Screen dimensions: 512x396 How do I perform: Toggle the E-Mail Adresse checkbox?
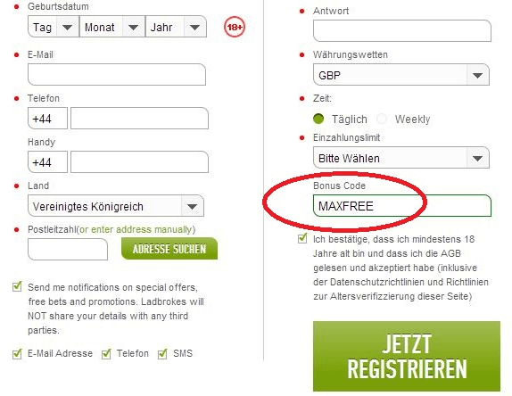17,353
